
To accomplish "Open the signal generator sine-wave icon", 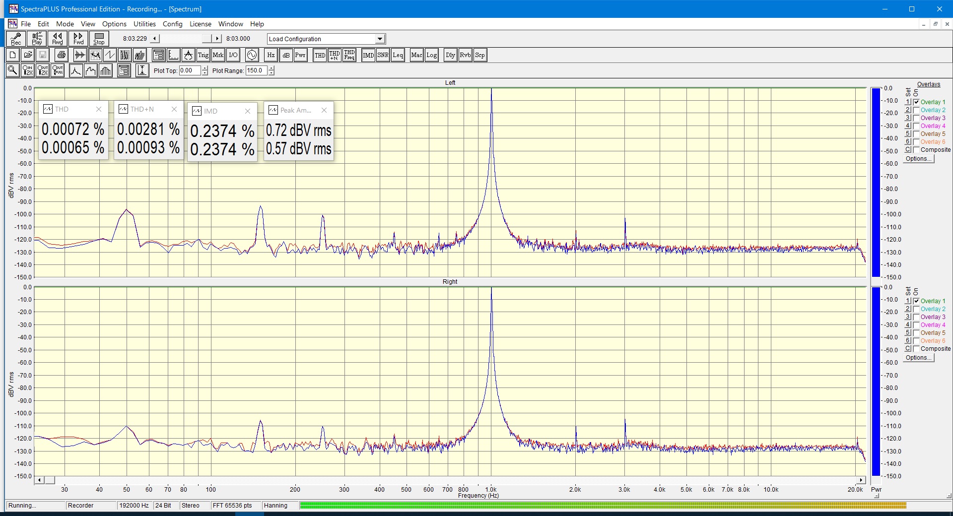I will click(252, 55).
